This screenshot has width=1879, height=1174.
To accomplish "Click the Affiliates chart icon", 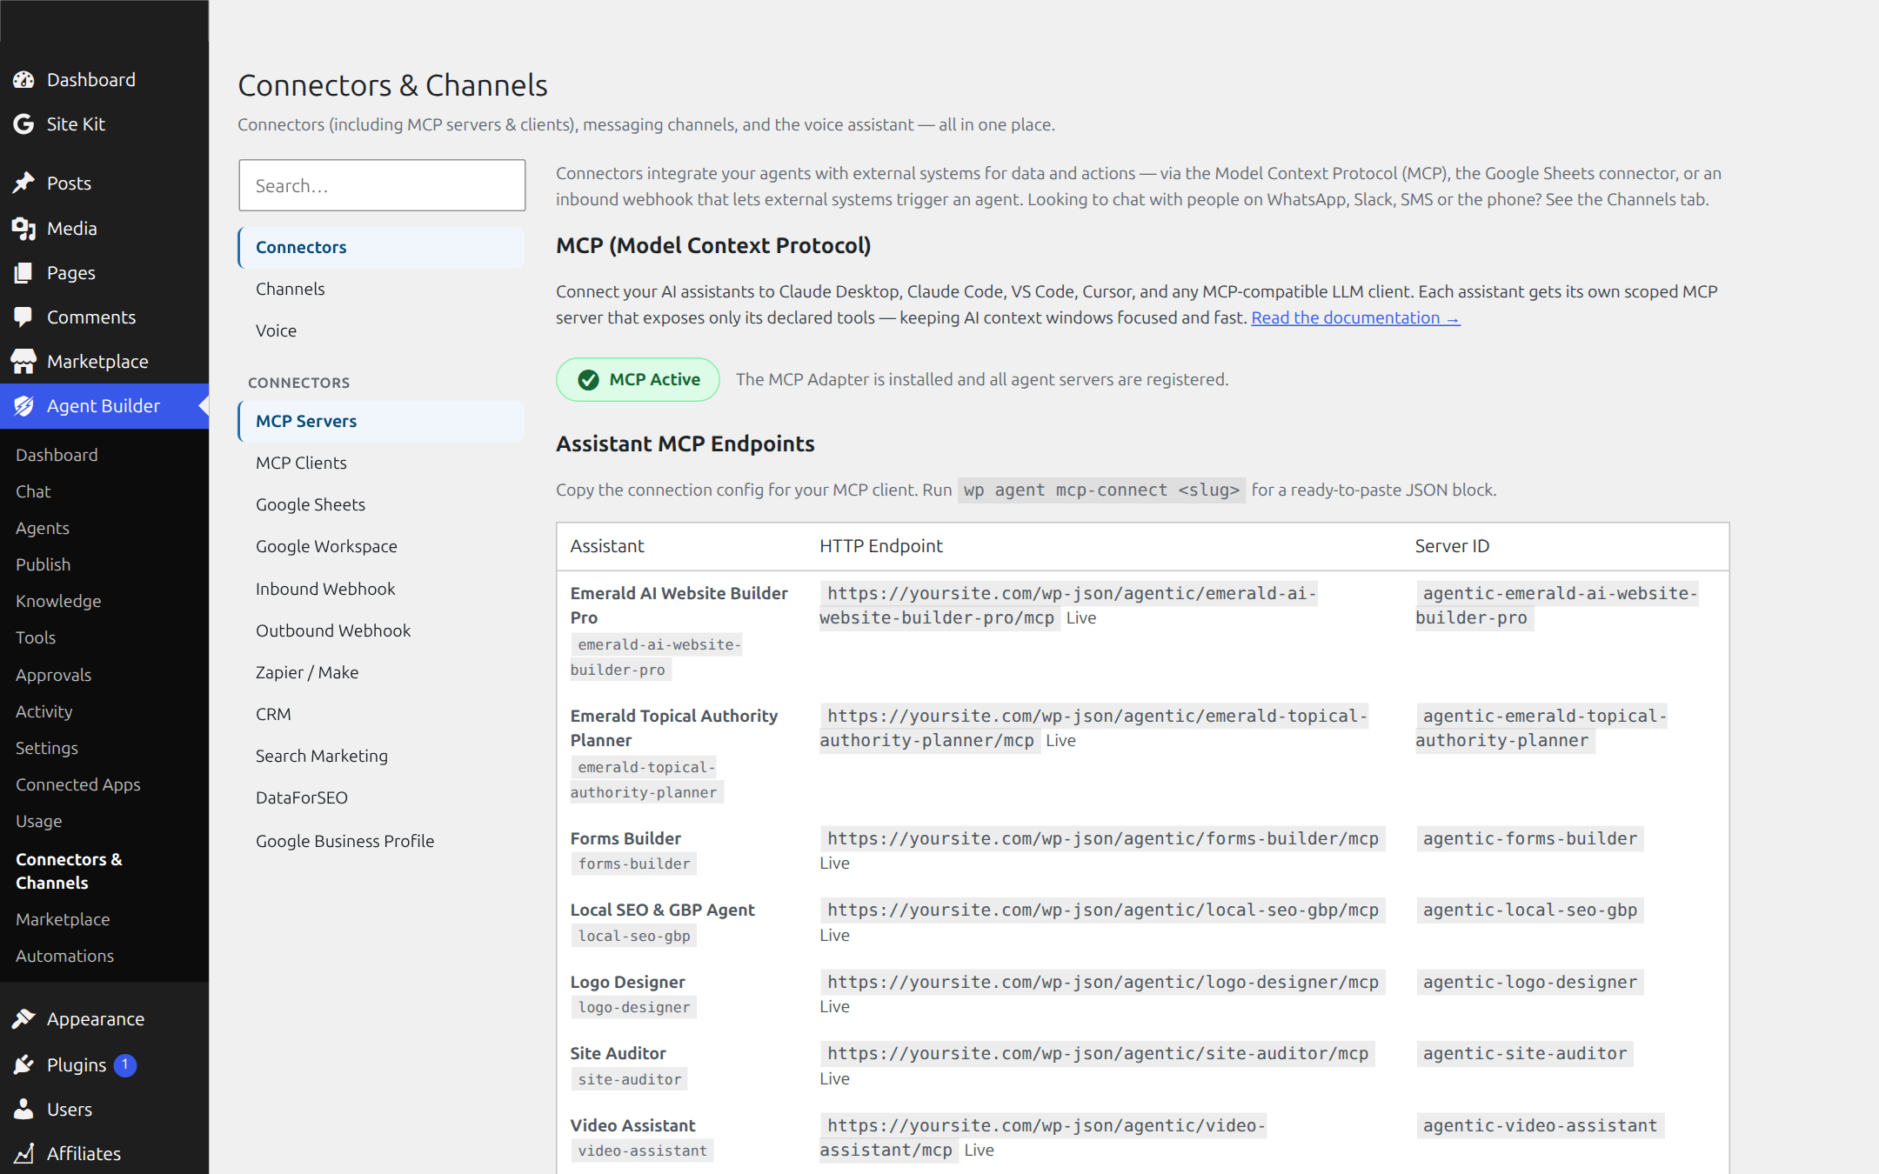I will coord(23,1154).
